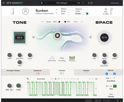Open the Input Filter curve icon
124x102 pixels.
[x=52, y=58]
